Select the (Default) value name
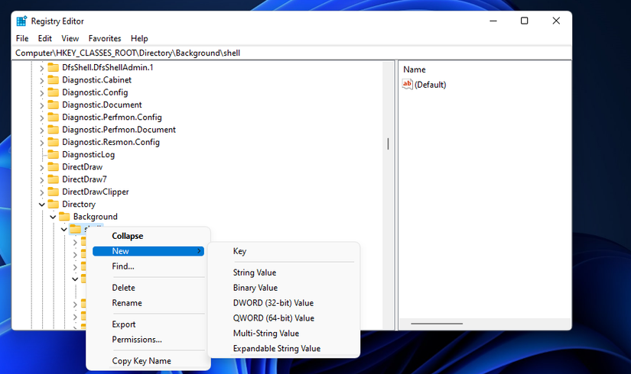The image size is (631, 374). (430, 85)
